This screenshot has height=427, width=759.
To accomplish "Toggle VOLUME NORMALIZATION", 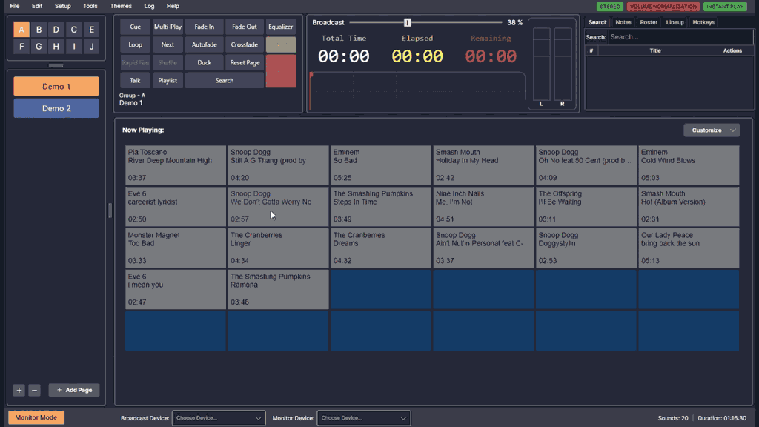I will click(x=663, y=7).
